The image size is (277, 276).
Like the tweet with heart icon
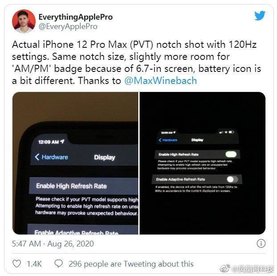coord(17,263)
